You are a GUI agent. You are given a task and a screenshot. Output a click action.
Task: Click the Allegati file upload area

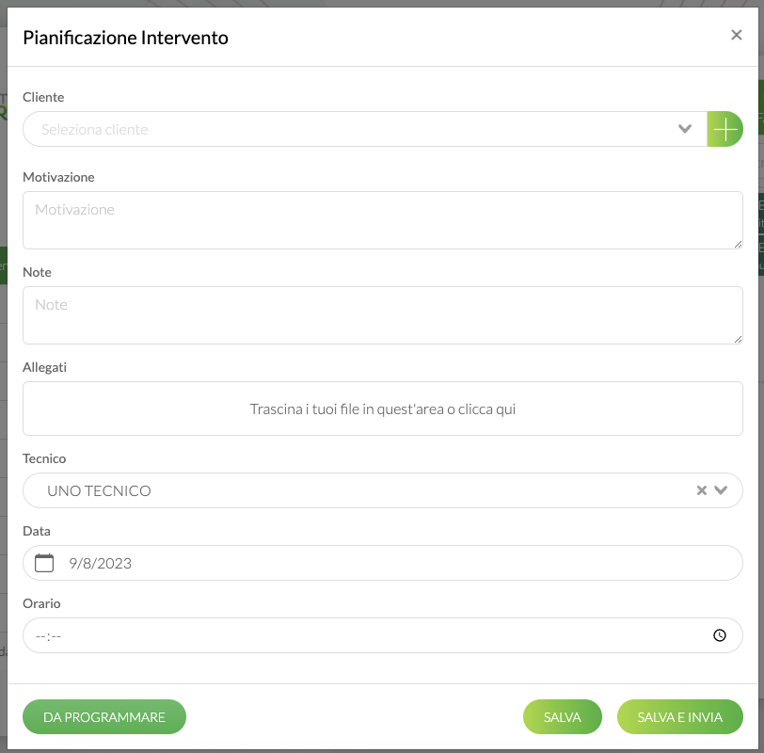[x=383, y=409]
